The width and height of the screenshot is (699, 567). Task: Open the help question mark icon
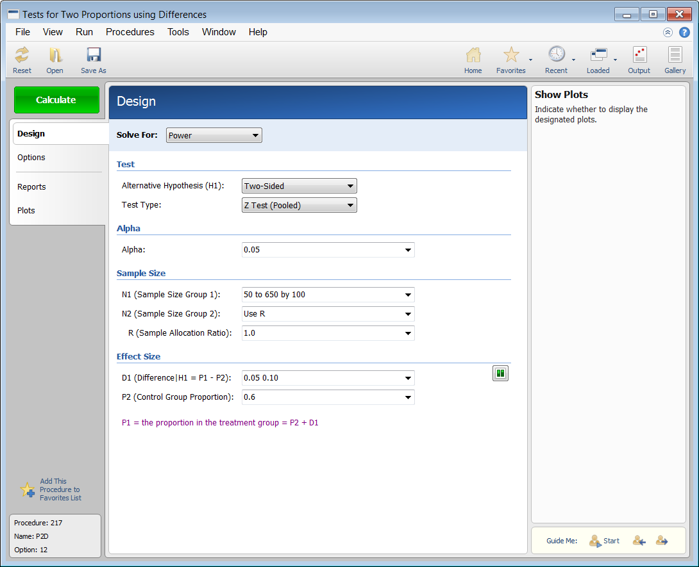point(684,33)
